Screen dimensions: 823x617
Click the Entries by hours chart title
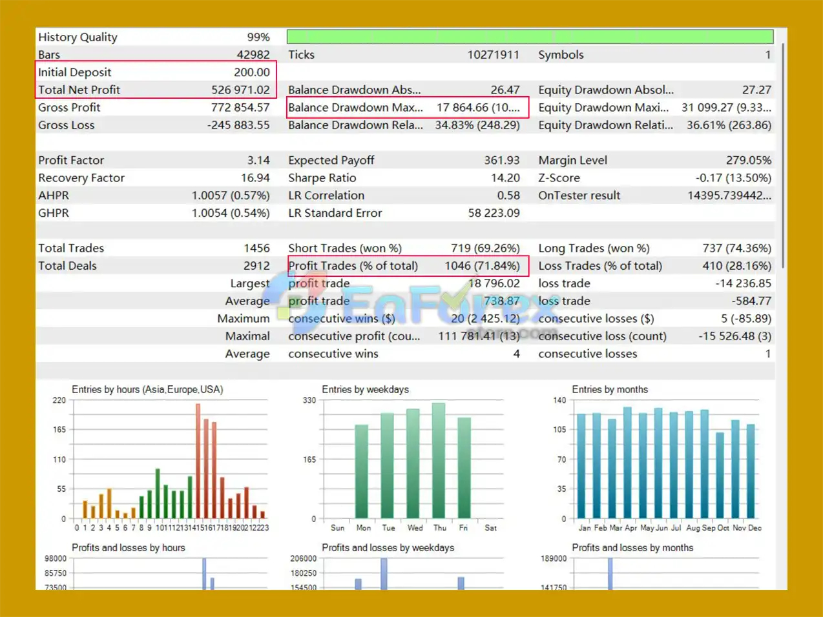point(147,390)
